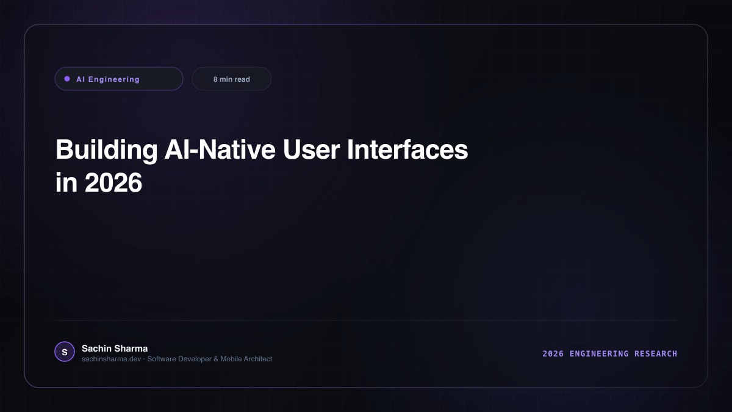Click the 2026 ENGINEERING RESEARCH label
This screenshot has width=732, height=412.
610,353
